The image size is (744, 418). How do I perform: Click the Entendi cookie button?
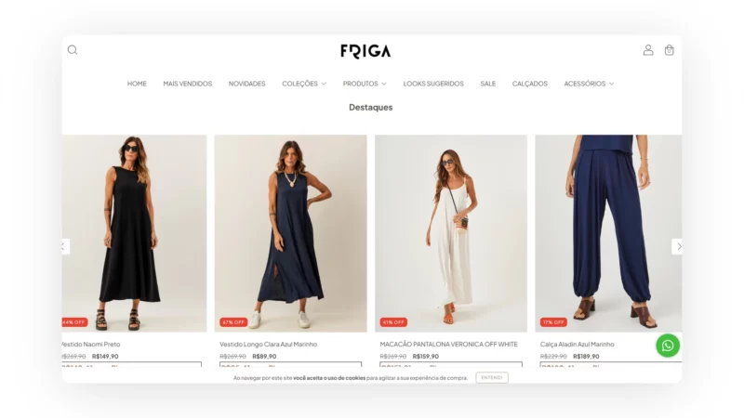tap(492, 378)
